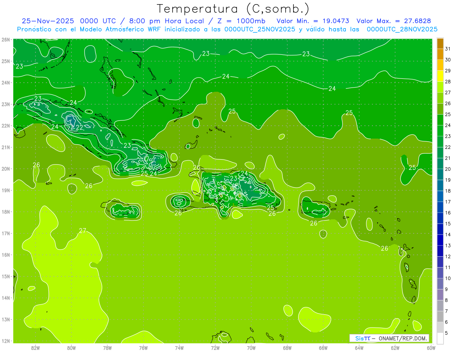
Task: Click the legend value 31
Action: [x=448, y=49]
